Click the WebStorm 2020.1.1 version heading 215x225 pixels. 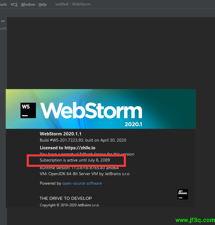pyautogui.click(x=61, y=134)
